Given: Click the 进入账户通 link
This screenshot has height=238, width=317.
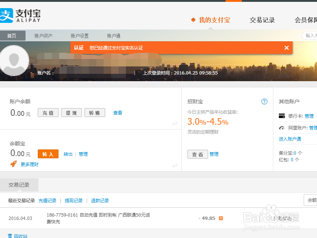Looking at the screenshot, I should click(290, 139).
